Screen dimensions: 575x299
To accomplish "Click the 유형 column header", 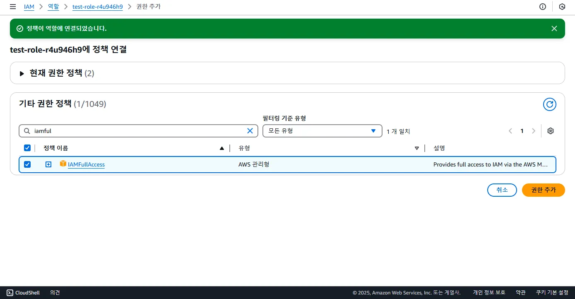I will click(244, 148).
